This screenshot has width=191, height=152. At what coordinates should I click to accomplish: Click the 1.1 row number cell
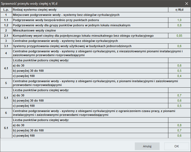coord(6,20)
